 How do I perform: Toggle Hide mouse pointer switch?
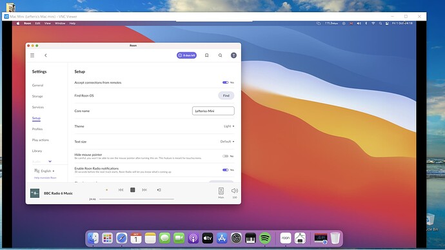point(225,156)
